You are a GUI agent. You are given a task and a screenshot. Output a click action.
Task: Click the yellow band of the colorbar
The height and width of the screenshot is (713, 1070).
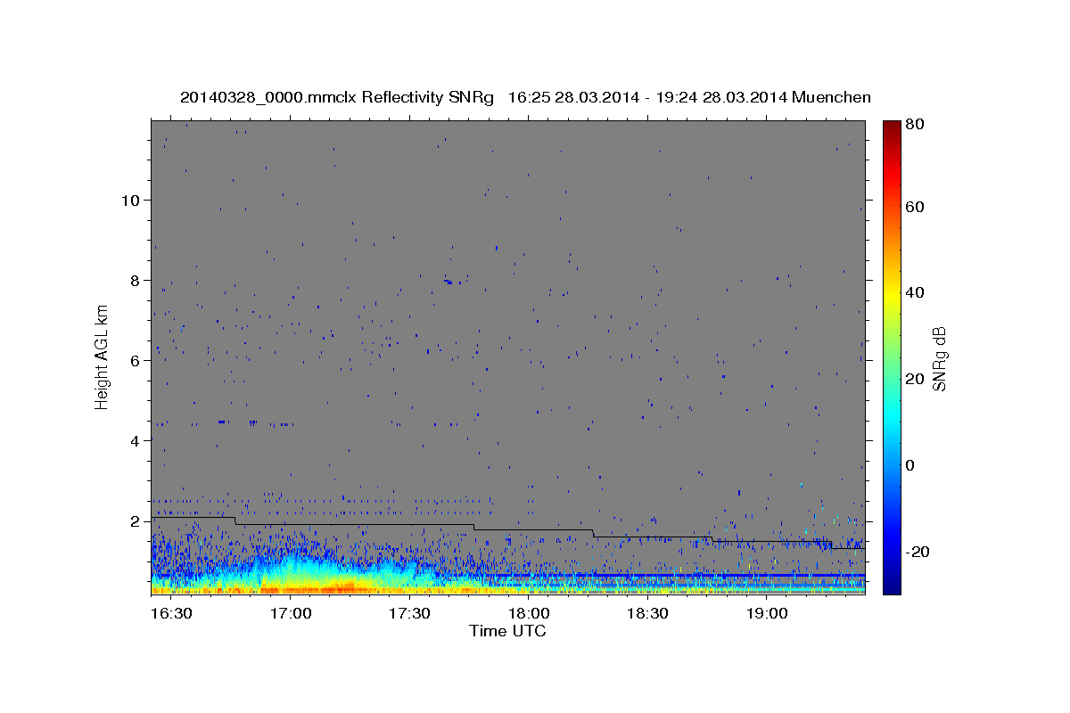point(892,292)
